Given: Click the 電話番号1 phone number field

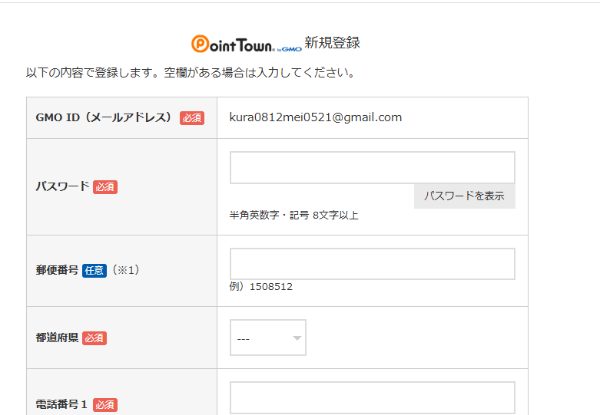Looking at the screenshot, I should (x=373, y=397).
